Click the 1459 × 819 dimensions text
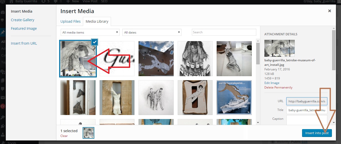 point(272,78)
